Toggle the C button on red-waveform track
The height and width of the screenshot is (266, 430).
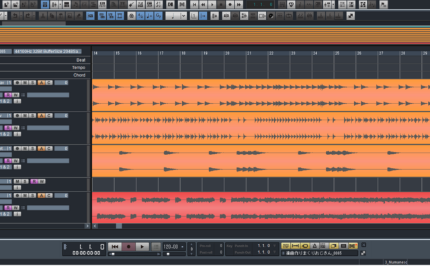(49, 195)
